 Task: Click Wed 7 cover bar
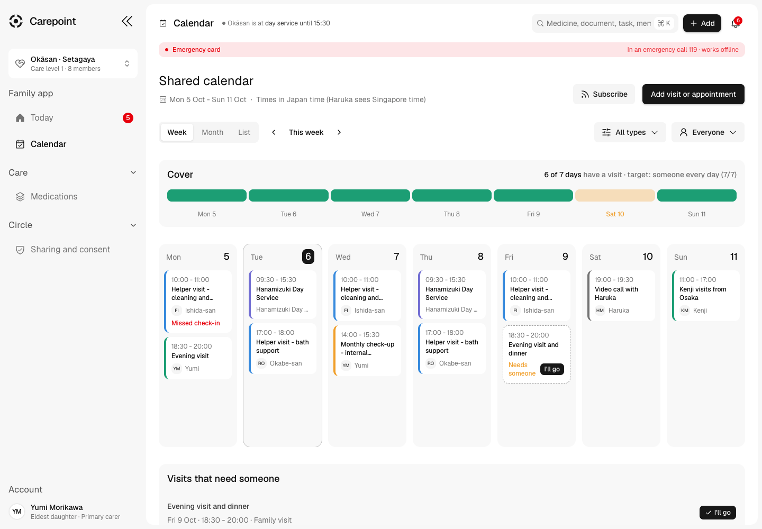370,195
